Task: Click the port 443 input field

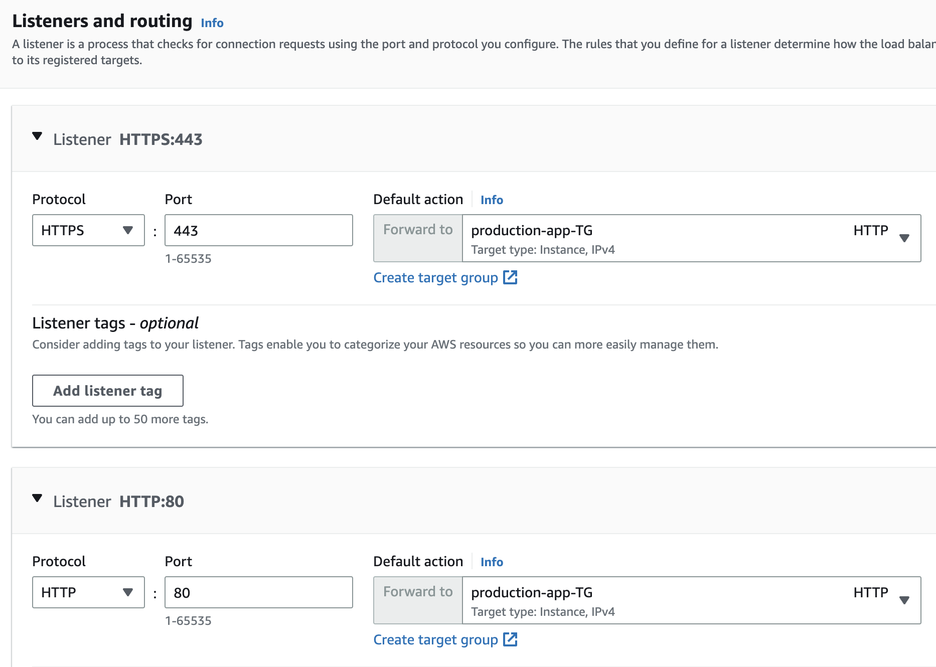Action: click(x=258, y=231)
